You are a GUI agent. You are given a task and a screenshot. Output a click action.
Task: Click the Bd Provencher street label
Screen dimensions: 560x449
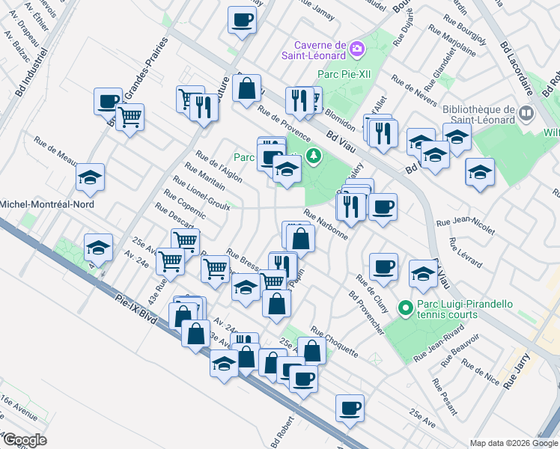click(x=367, y=314)
